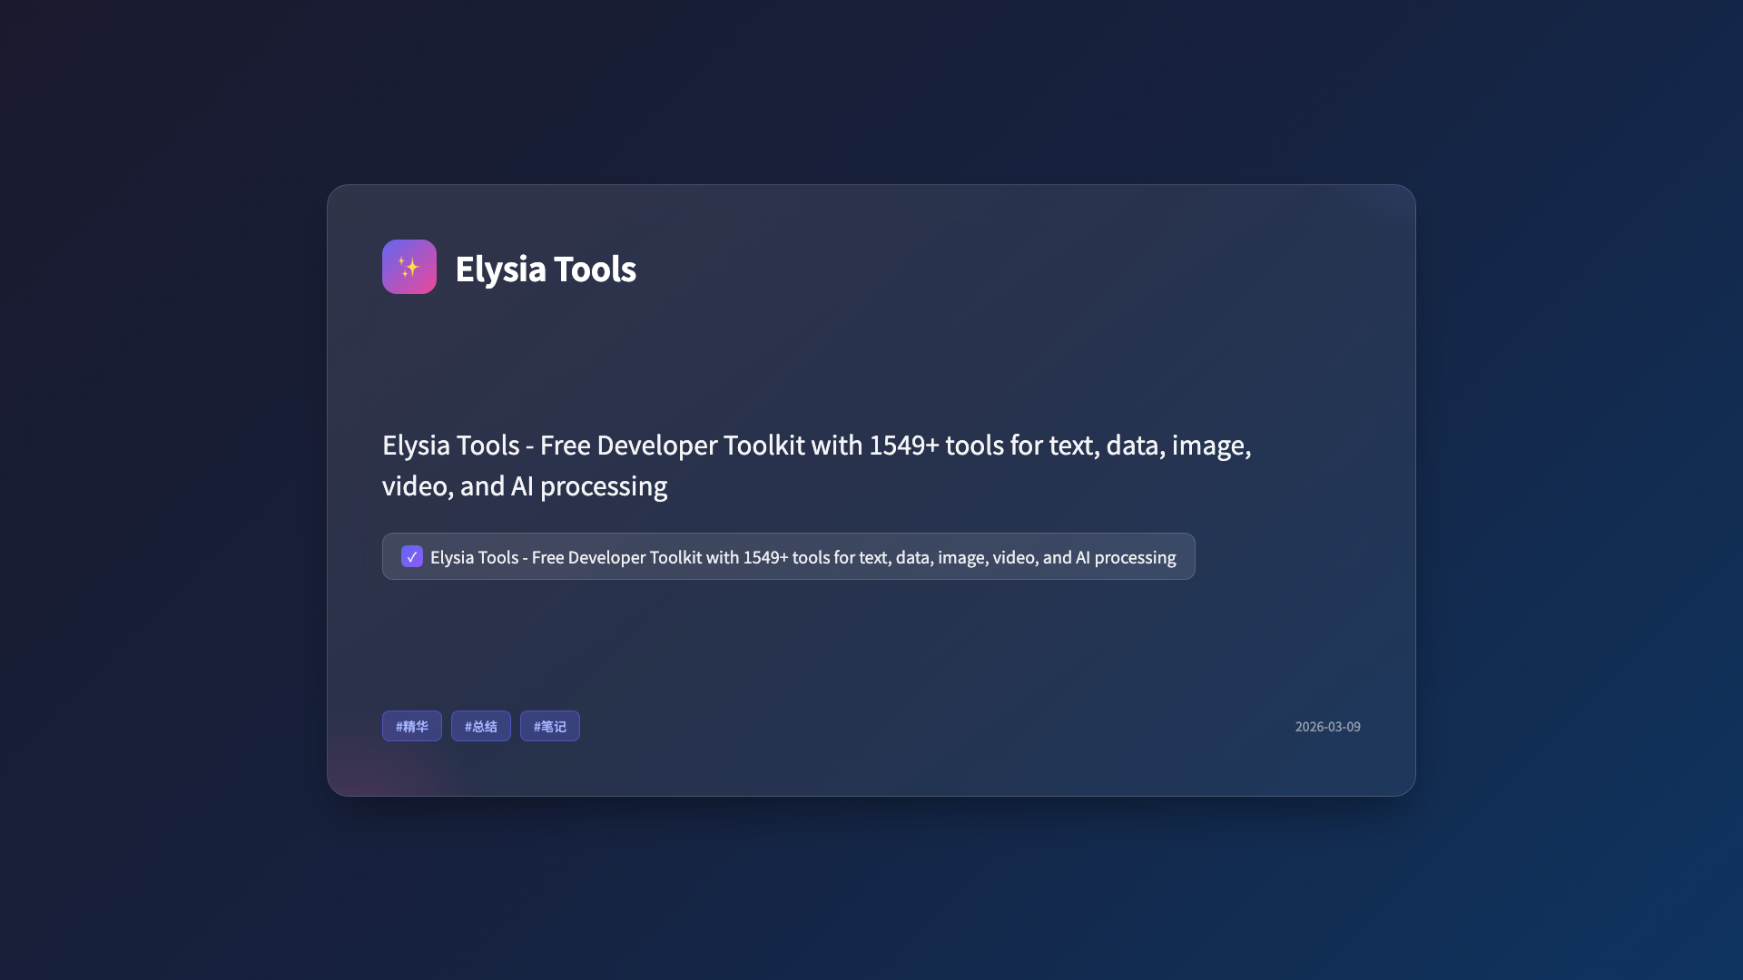Screen dimensions: 1743x980
Task: Open the #精华 tag
Action: click(412, 726)
